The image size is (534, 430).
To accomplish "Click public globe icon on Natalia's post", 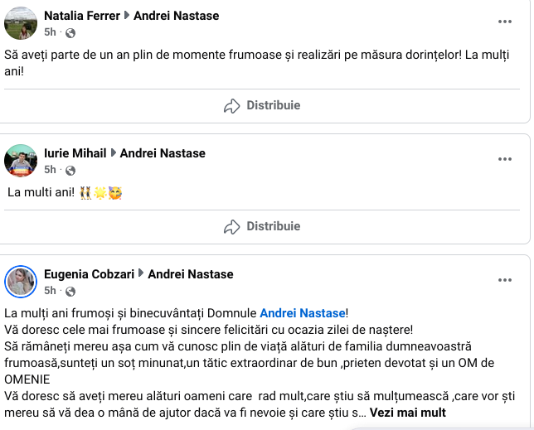I will click(70, 33).
